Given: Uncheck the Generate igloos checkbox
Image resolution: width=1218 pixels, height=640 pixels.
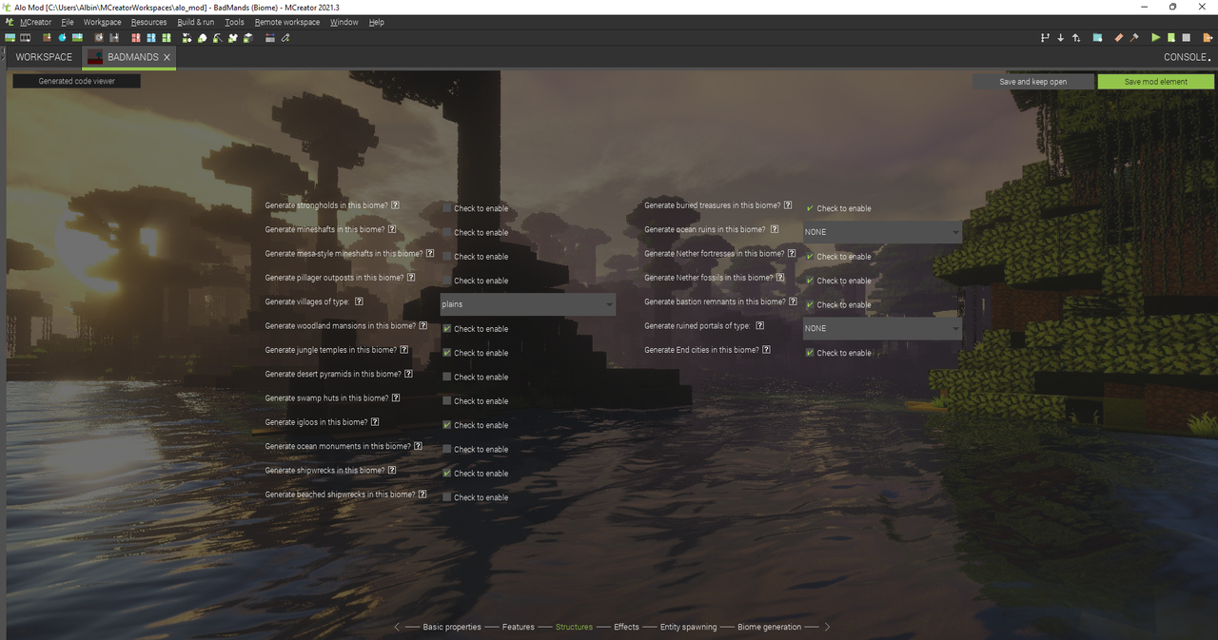Looking at the screenshot, I should [446, 424].
